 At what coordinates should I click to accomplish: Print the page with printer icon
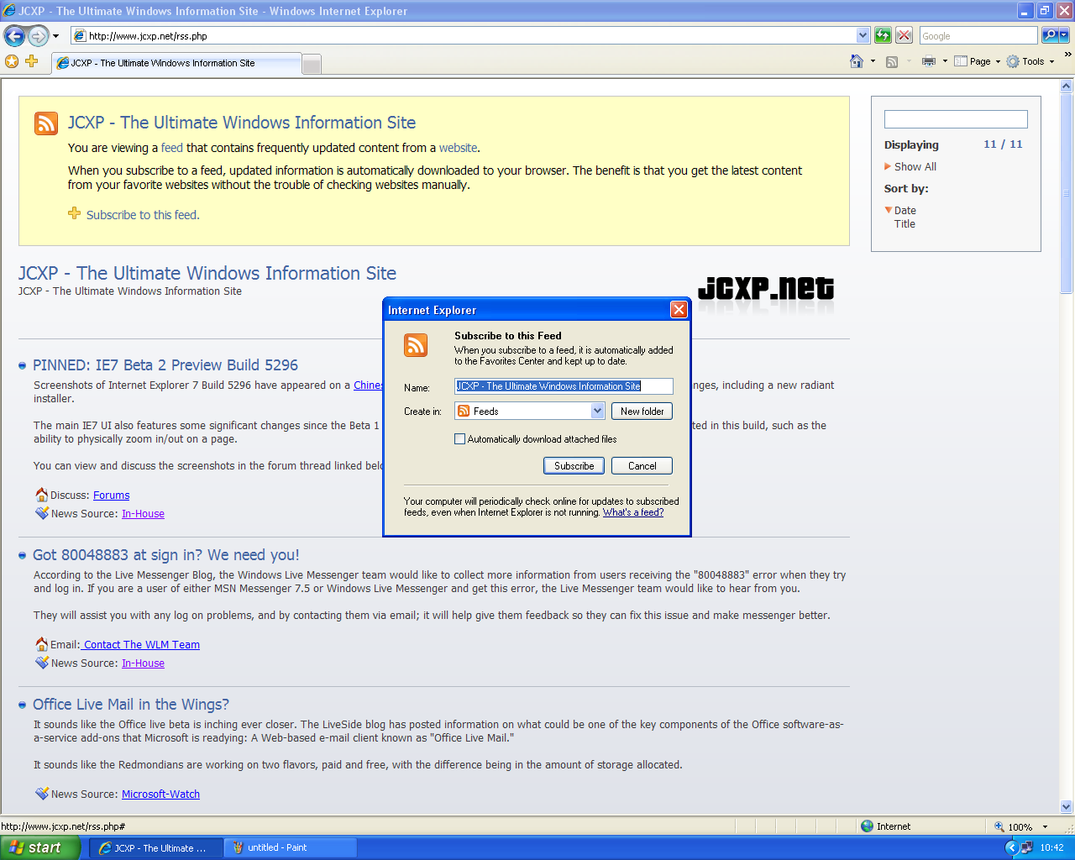[929, 61]
